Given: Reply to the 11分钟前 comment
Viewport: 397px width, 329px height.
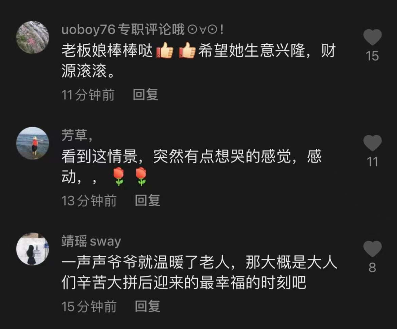Looking at the screenshot, I should click(x=146, y=95).
